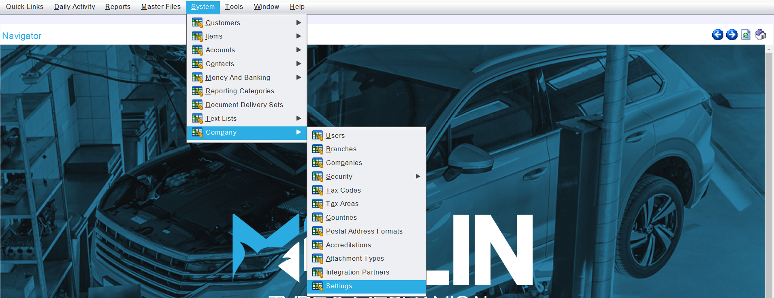Click the icon beside Companies
The image size is (774, 298).
(318, 163)
